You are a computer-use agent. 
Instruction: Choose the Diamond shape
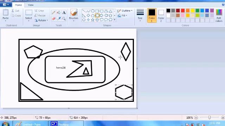click(x=88, y=15)
